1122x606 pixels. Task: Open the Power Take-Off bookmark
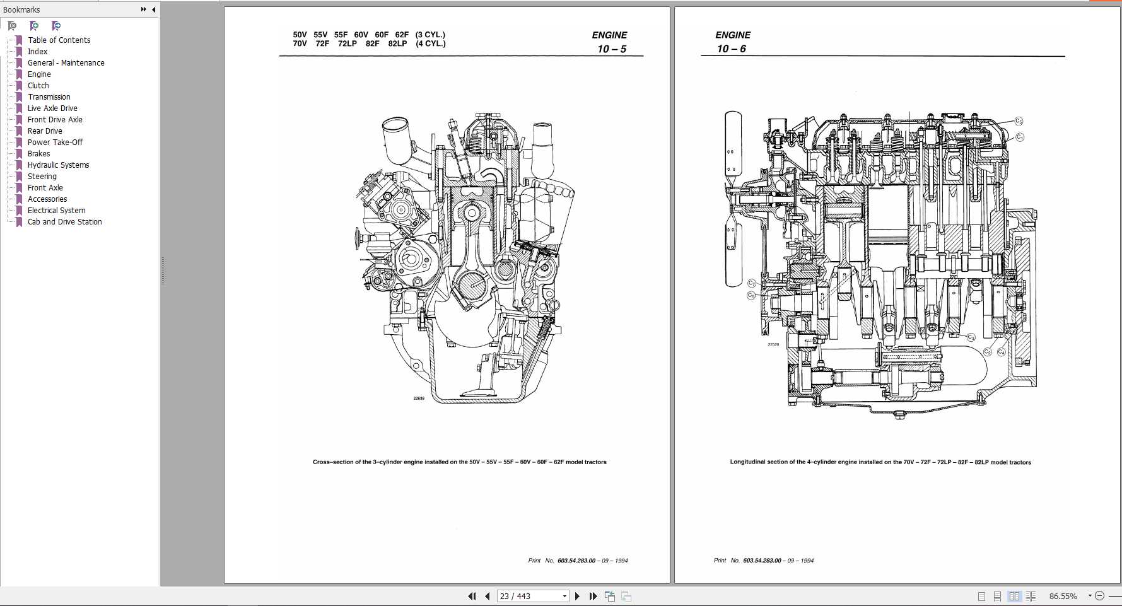(55, 143)
